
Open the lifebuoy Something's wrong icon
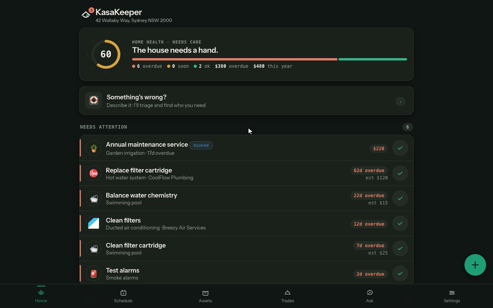pos(94,100)
